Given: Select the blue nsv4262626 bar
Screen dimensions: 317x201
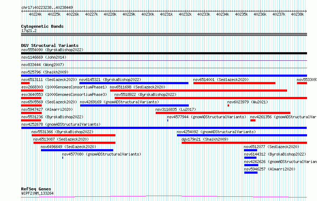Looking at the screenshot, I should pos(251,165).
